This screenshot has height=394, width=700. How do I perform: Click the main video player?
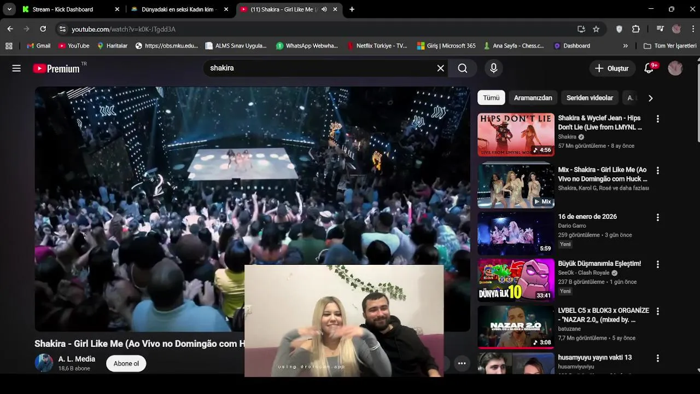pyautogui.click(x=252, y=209)
